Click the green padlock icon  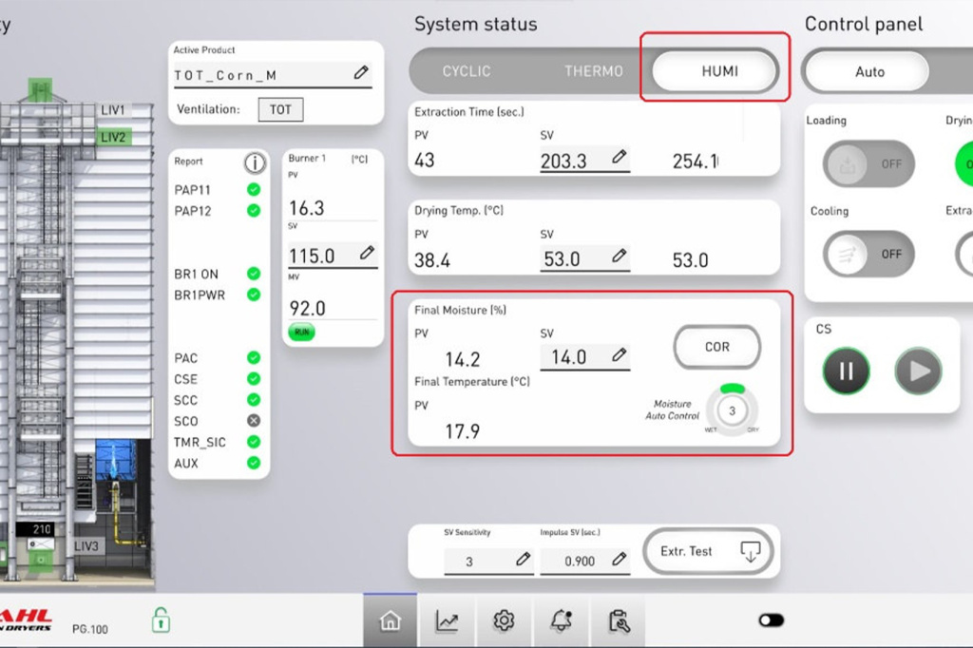(x=161, y=621)
